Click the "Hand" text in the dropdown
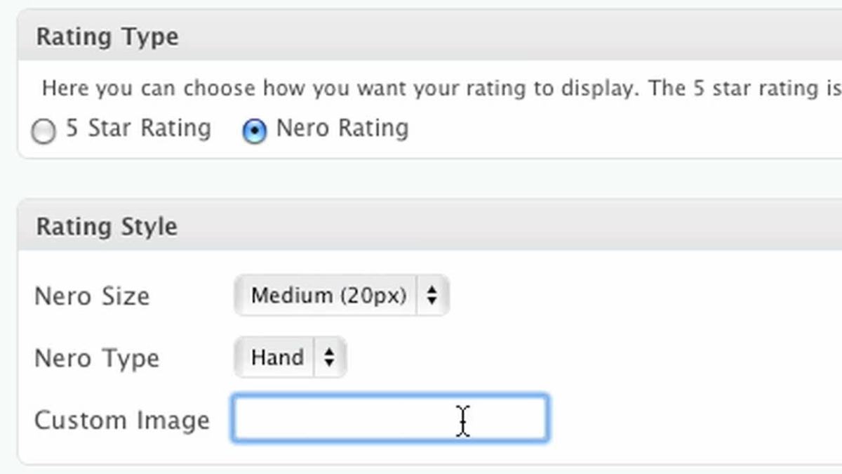Viewport: 842px width, 474px height. point(277,358)
